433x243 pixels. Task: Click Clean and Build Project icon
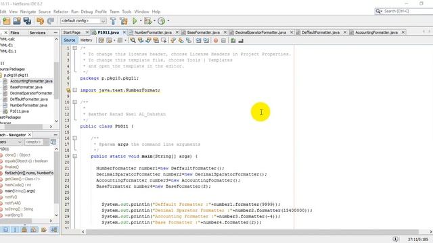[123, 21]
